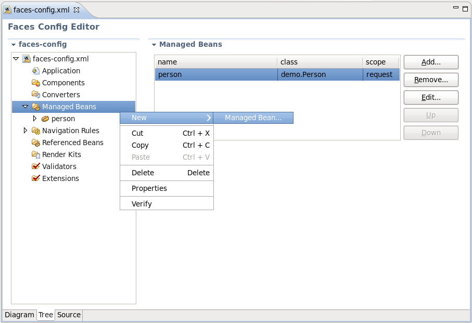Choose Managed Bean... from the New submenu

coord(253,118)
